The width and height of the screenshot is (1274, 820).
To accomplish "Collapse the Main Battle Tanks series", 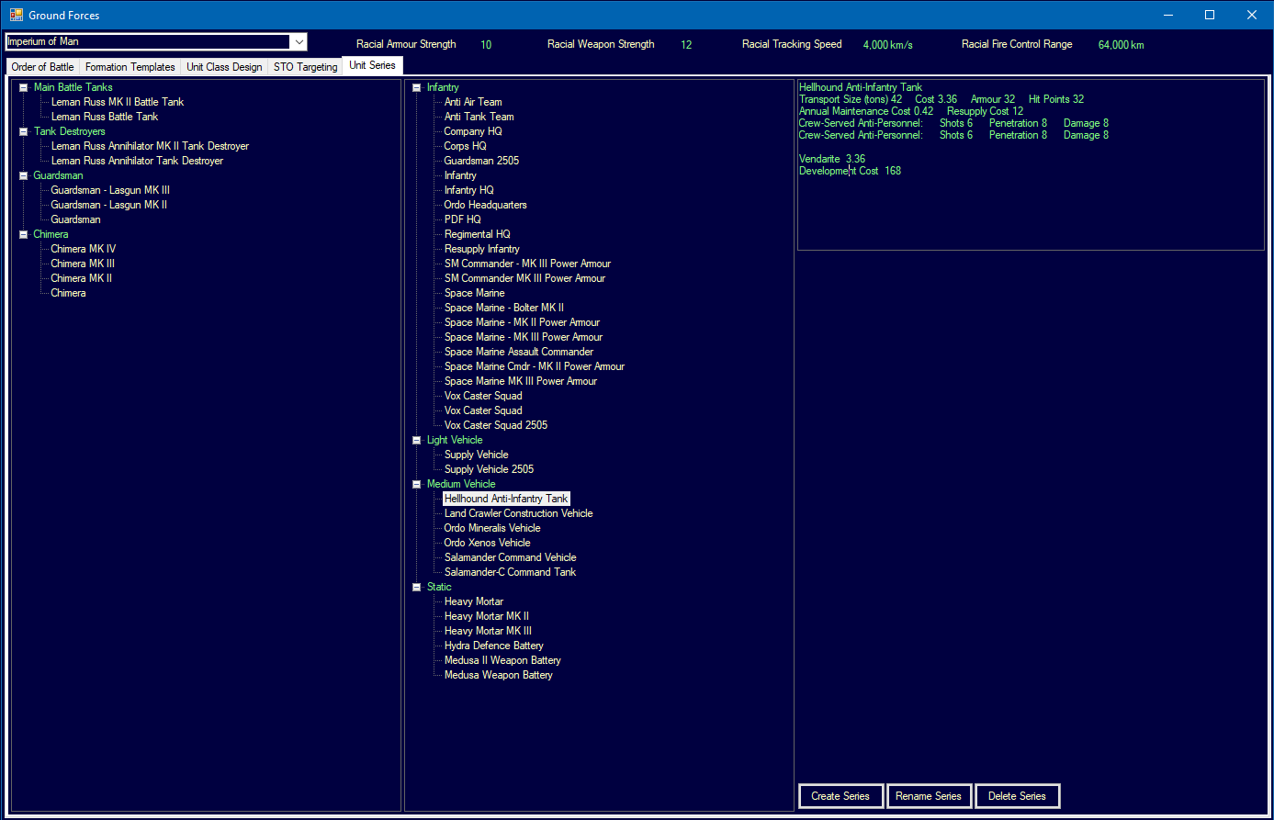I will pyautogui.click(x=24, y=87).
